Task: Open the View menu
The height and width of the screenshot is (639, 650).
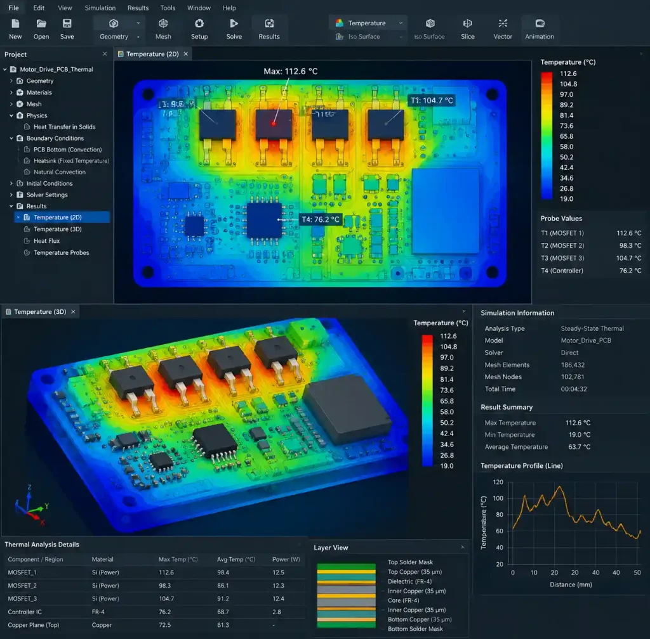Action: pos(65,8)
